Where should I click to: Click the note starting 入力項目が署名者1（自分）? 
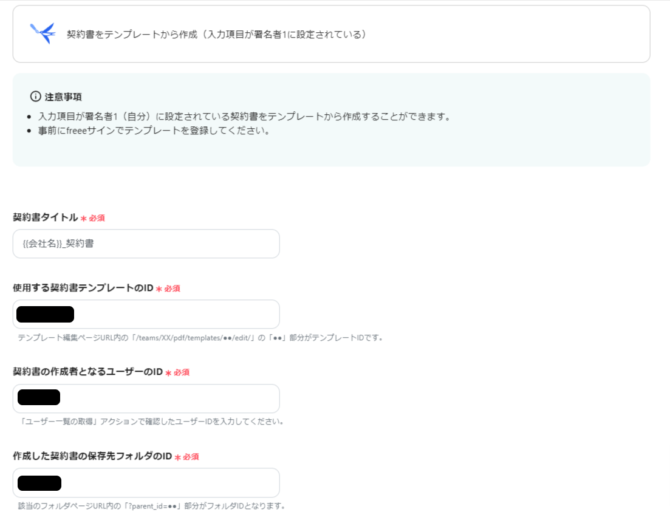244,116
